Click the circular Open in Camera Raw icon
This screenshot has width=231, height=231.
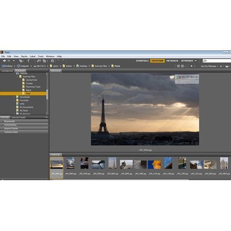coord(52,61)
